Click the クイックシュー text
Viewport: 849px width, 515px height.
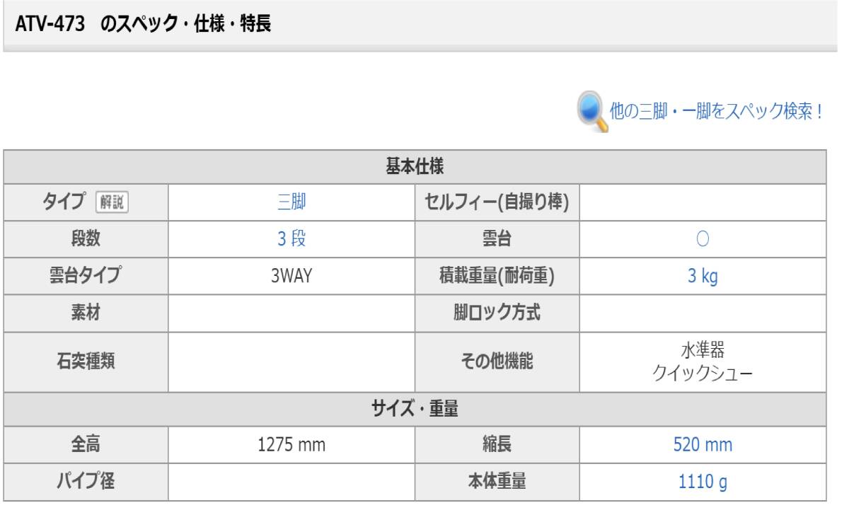[703, 373]
